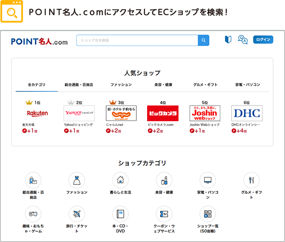Screen dimensions: 285x242
Task: Click the gold crown for 1位
Action: tap(29, 102)
